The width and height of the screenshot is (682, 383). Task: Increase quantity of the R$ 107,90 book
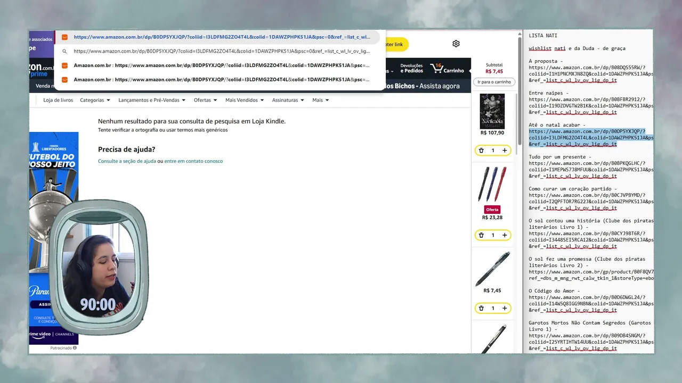(x=505, y=151)
